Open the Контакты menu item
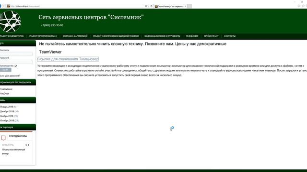This screenshot has height=172, width=307. 230,36
